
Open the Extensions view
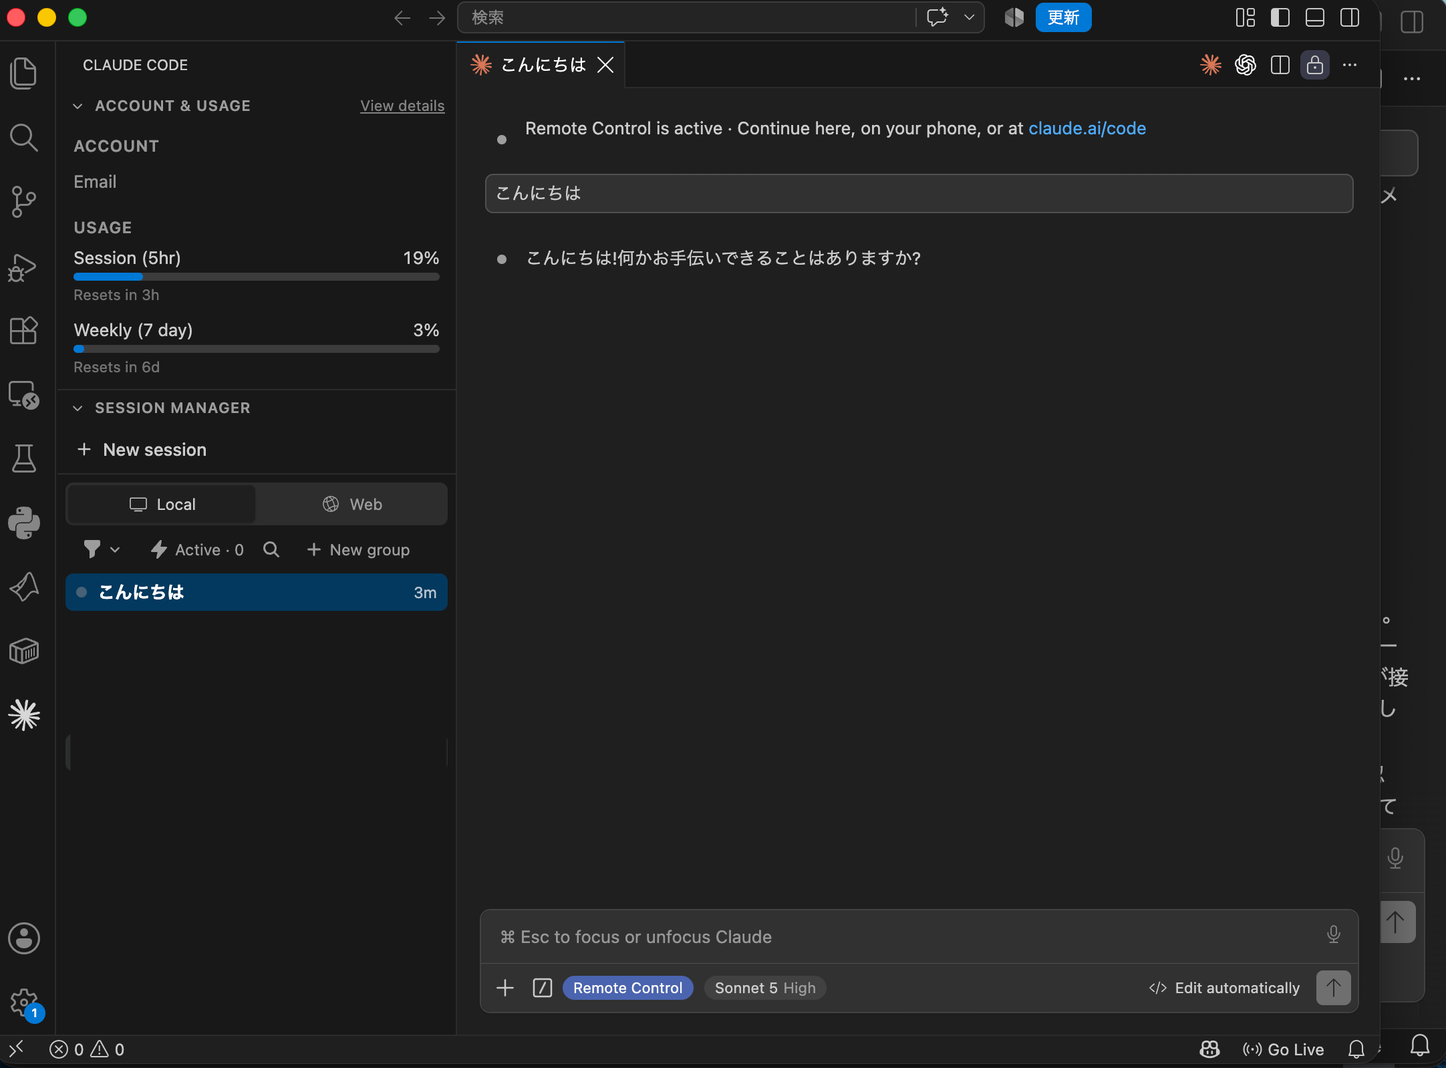coord(24,330)
